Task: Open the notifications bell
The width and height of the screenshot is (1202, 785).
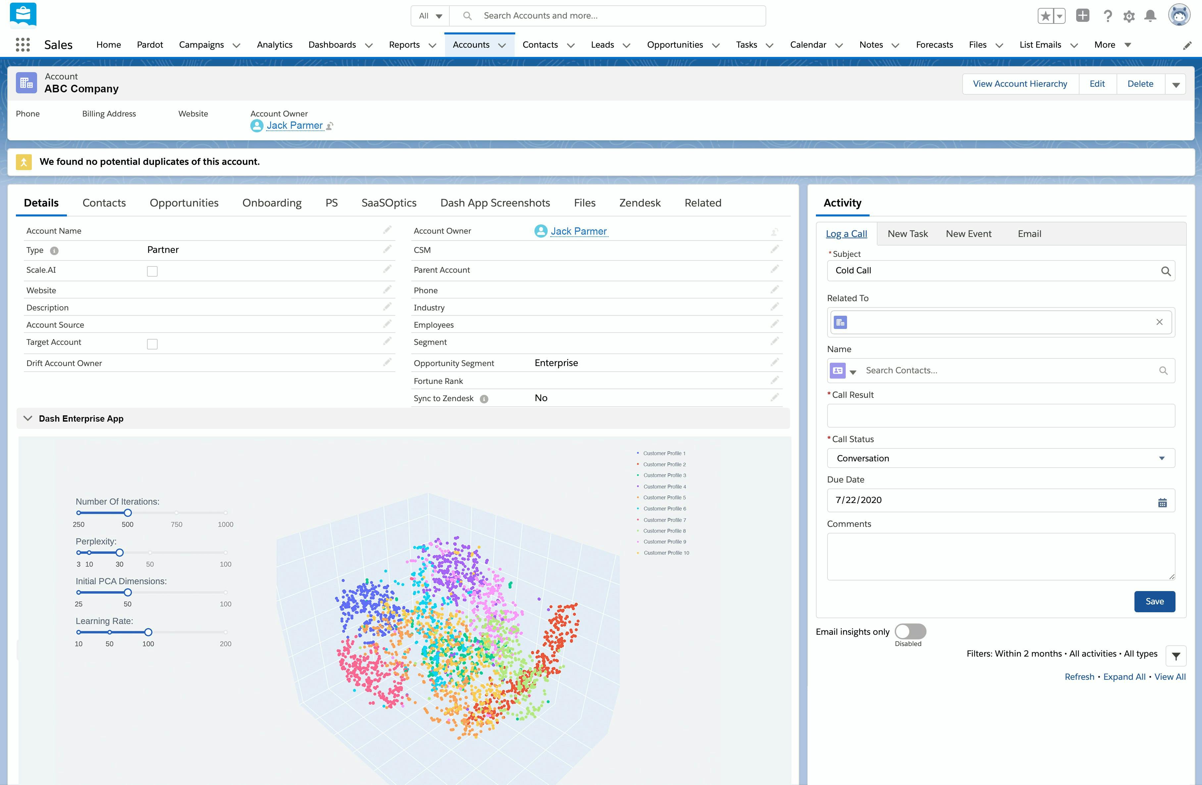Action: tap(1150, 16)
